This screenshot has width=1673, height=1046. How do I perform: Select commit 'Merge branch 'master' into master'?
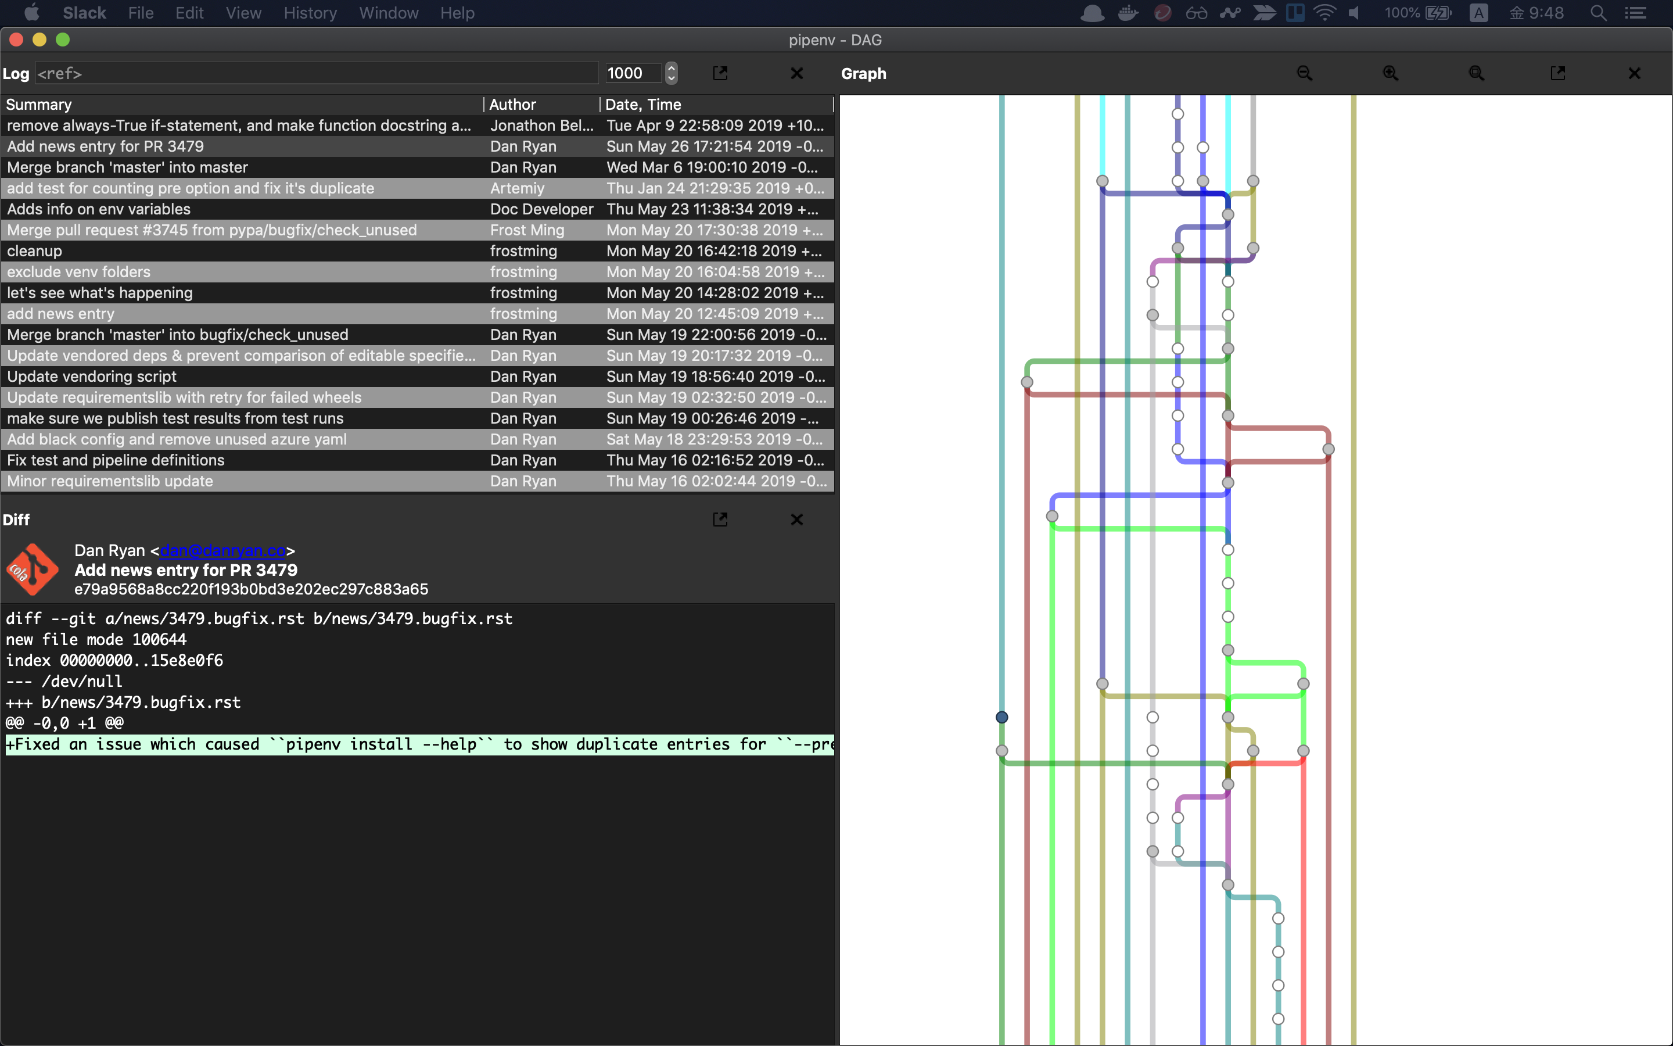418,167
